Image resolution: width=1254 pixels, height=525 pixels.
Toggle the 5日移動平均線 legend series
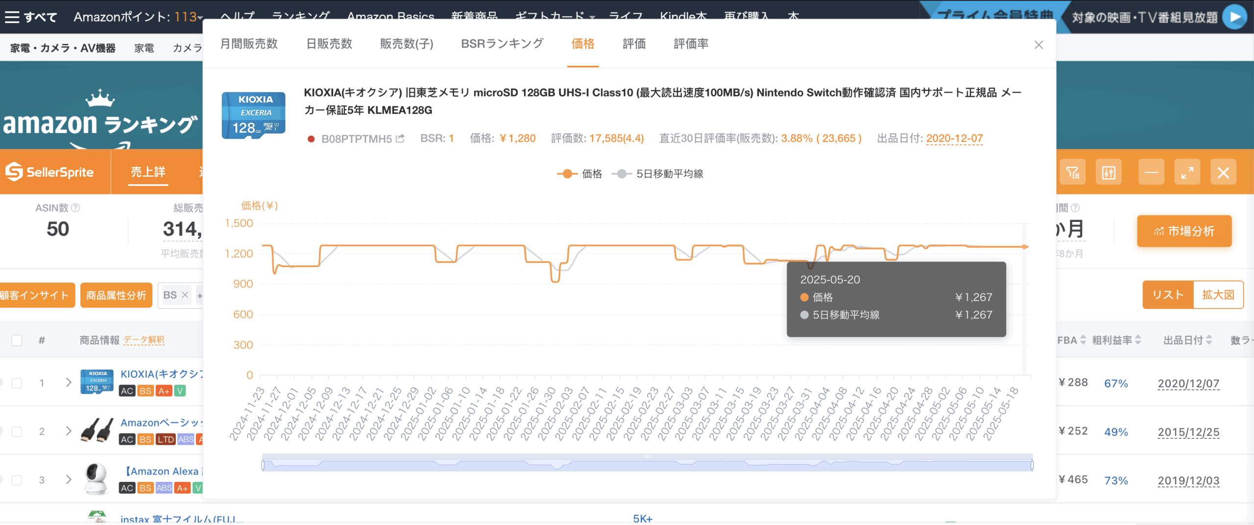point(657,174)
